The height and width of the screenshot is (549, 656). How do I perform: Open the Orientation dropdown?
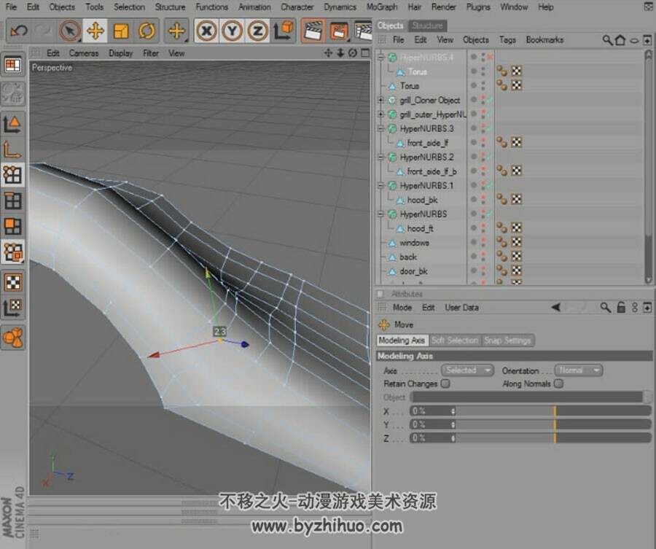(578, 370)
